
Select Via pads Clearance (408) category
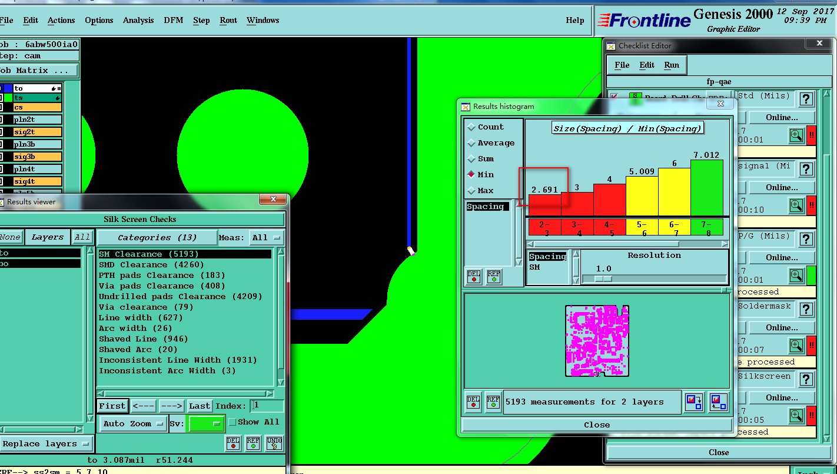pos(162,286)
